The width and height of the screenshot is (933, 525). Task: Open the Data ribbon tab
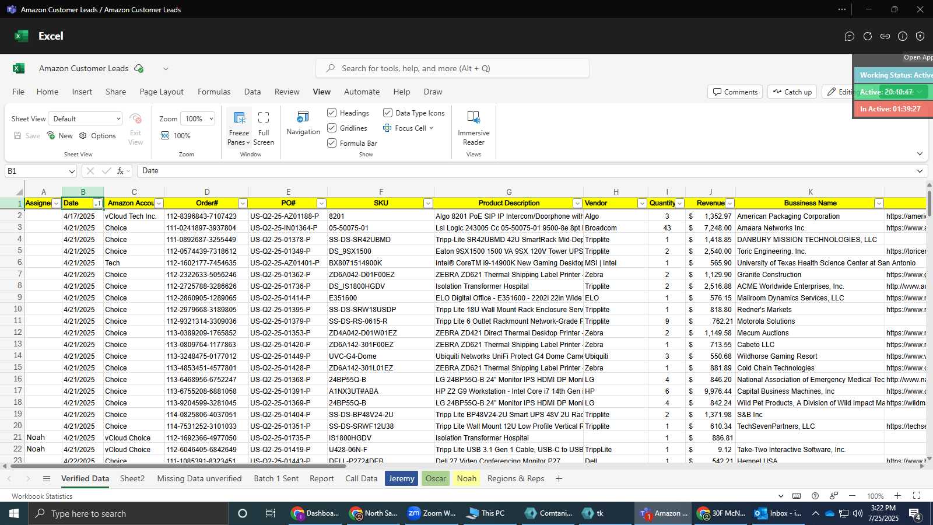(x=252, y=92)
